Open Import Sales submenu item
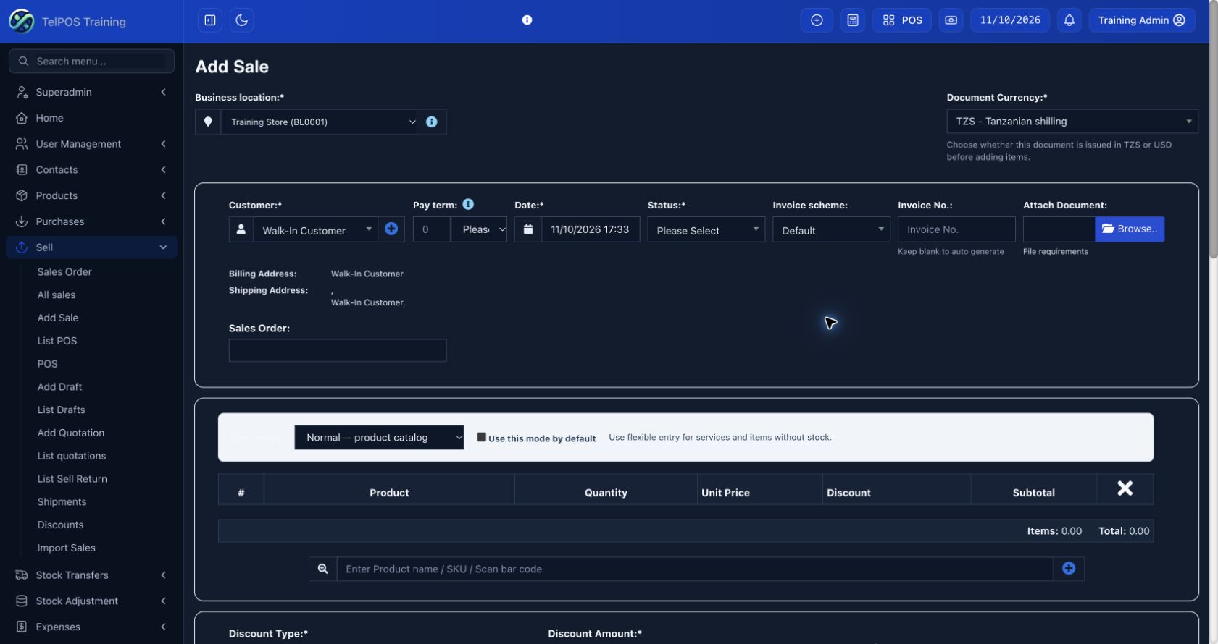Image resolution: width=1218 pixels, height=644 pixels. click(67, 548)
